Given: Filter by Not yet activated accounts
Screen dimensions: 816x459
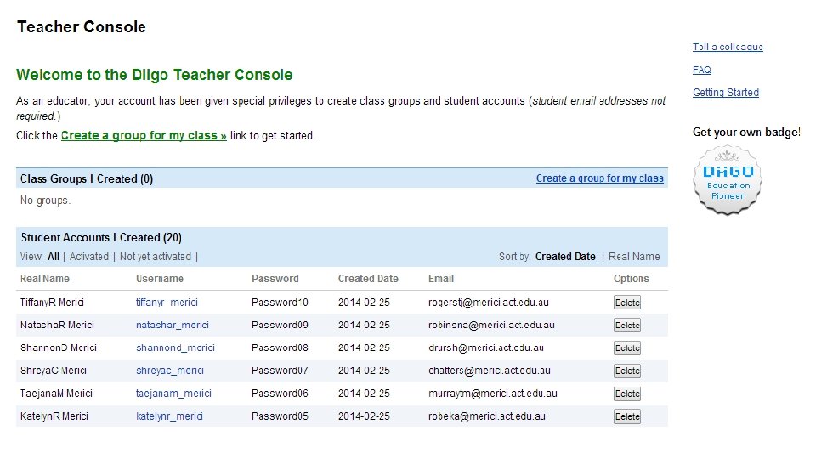Looking at the screenshot, I should point(156,257).
